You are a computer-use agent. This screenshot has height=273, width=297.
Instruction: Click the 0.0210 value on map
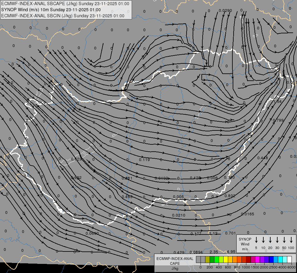(179, 215)
